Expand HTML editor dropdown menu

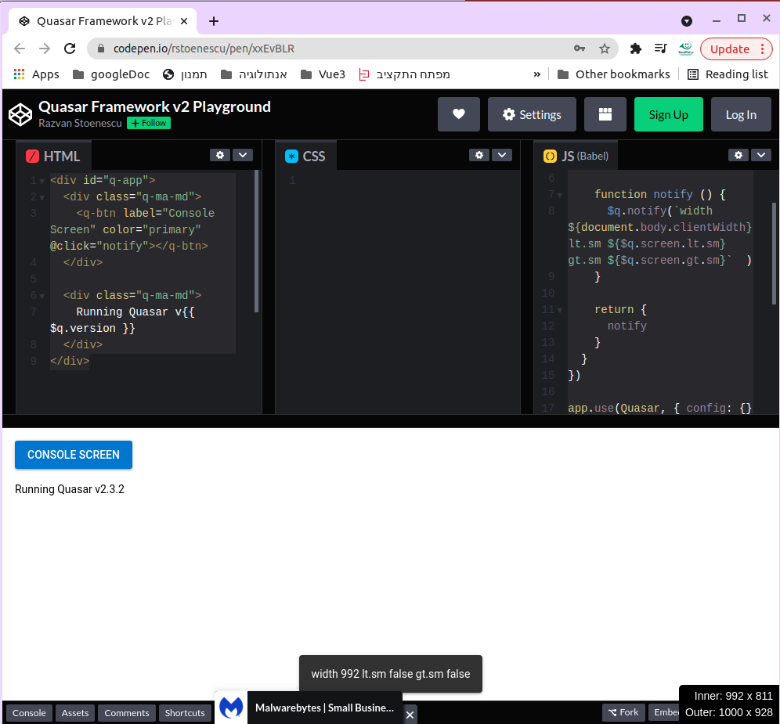243,155
